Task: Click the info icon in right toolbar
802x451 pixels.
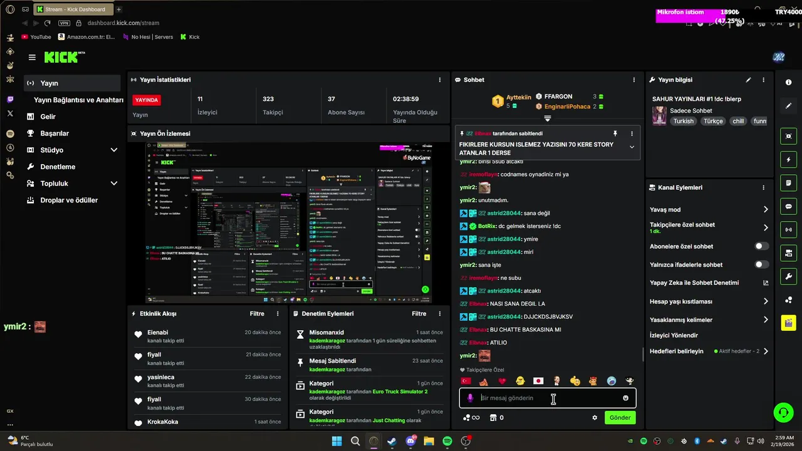Action: (788, 83)
